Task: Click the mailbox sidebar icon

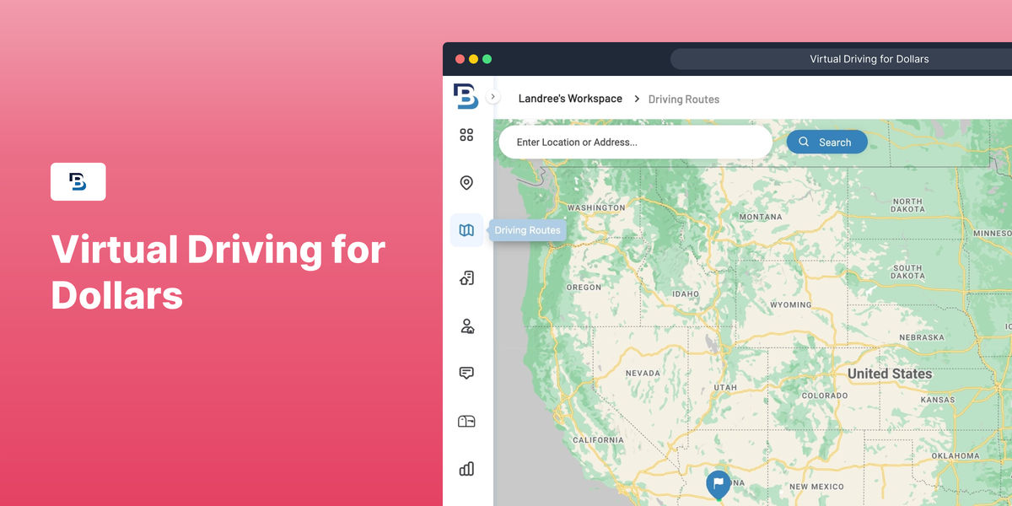Action: pyautogui.click(x=466, y=422)
